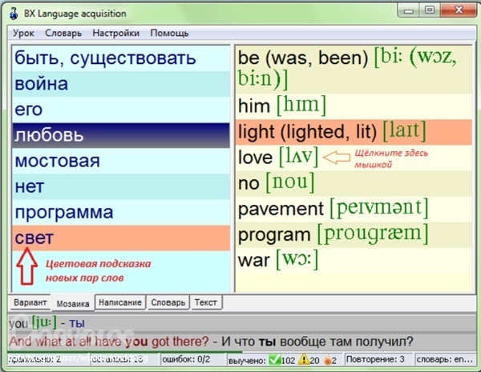481x372 pixels.
Task: Switch to the Текст tab
Action: (206, 303)
